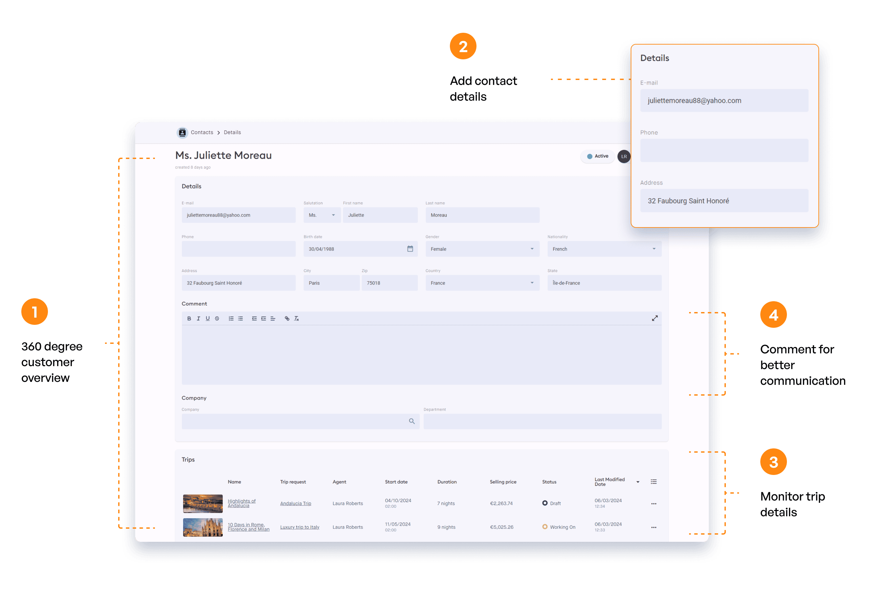Open the Country dropdown showing France
This screenshot has width=886, height=590.
532,283
